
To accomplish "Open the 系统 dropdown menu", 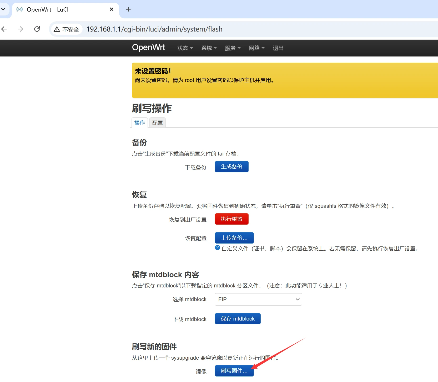I will (x=209, y=48).
